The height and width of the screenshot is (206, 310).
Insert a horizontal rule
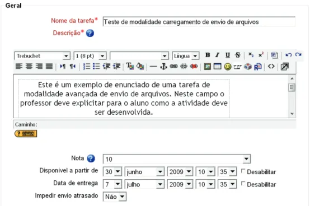click(153, 67)
